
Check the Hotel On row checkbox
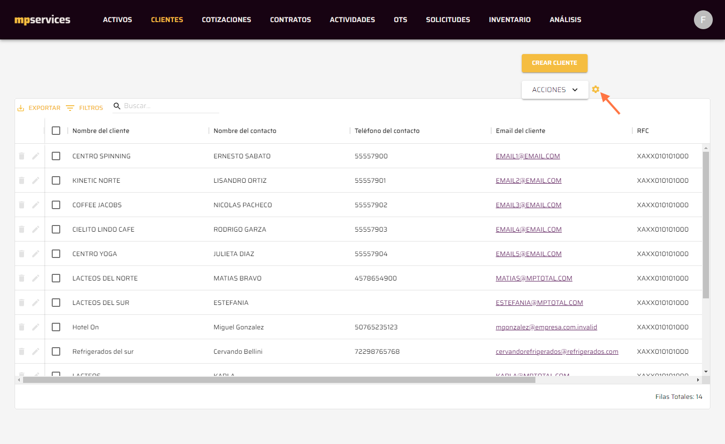pyautogui.click(x=56, y=327)
